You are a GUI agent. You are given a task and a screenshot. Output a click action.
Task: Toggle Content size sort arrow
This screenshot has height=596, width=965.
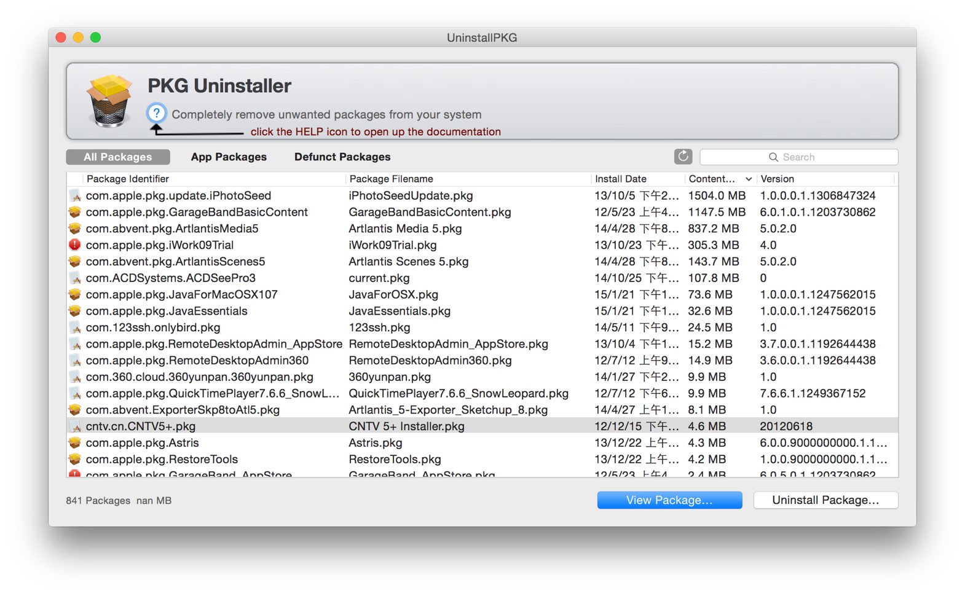tap(749, 179)
